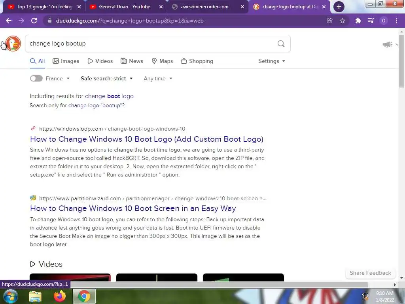Reload the page
405x304 pixels.
[x=34, y=21]
